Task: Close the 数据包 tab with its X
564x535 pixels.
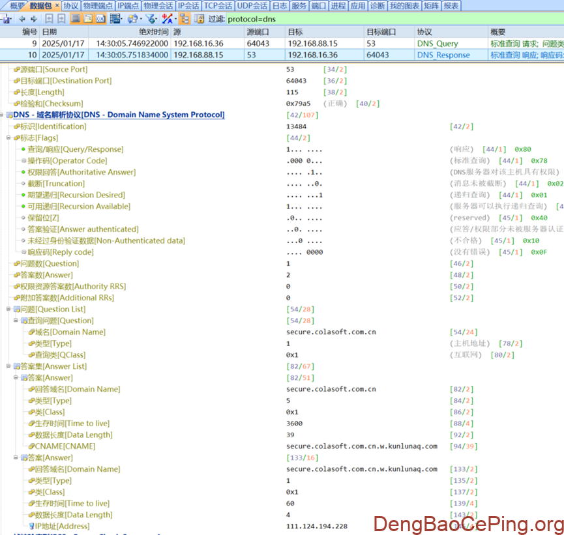Action: [56, 6]
